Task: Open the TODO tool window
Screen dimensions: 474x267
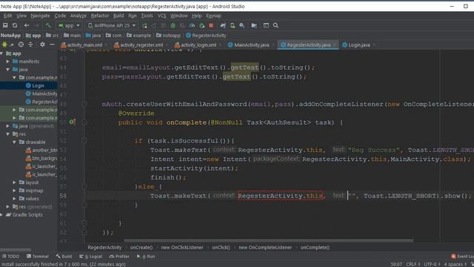Action: pyautogui.click(x=10, y=257)
